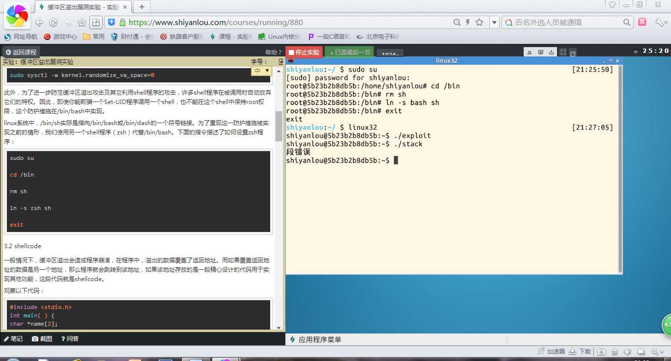Click the 百名外逃人员被通缉 search field
Screen dimensions: 671x361
(567, 22)
